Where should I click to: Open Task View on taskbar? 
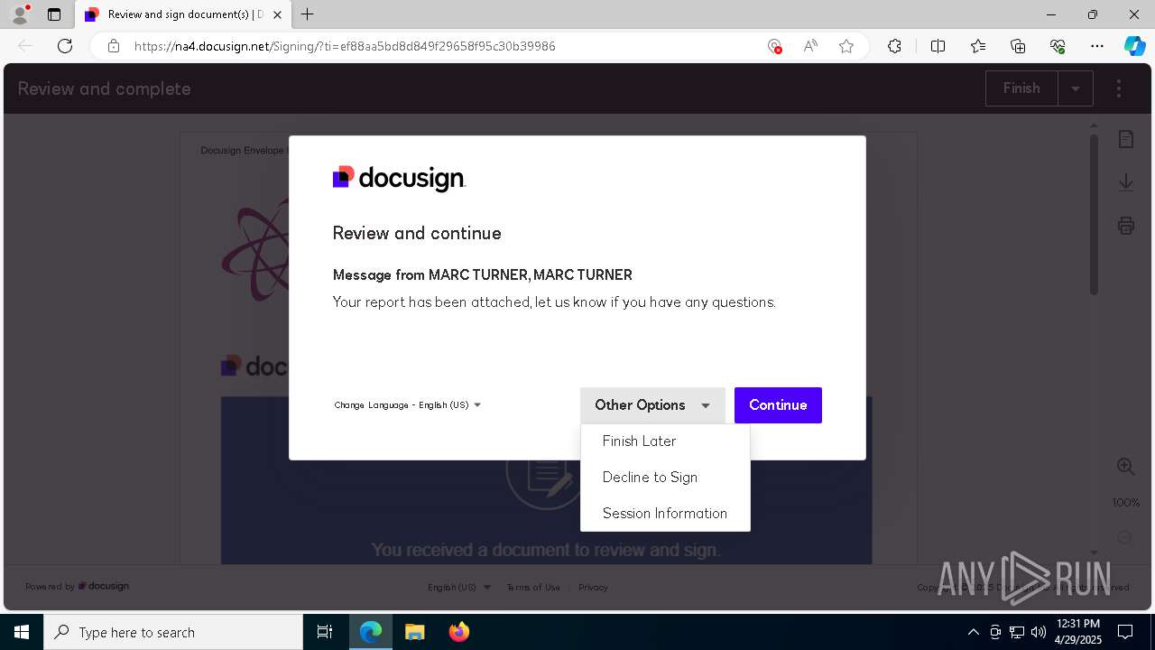click(x=325, y=632)
